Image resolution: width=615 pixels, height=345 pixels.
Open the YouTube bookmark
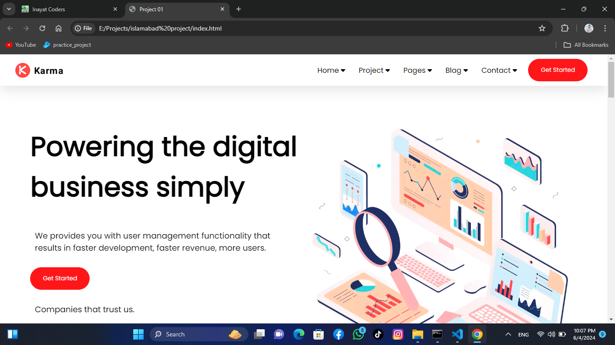[21, 45]
